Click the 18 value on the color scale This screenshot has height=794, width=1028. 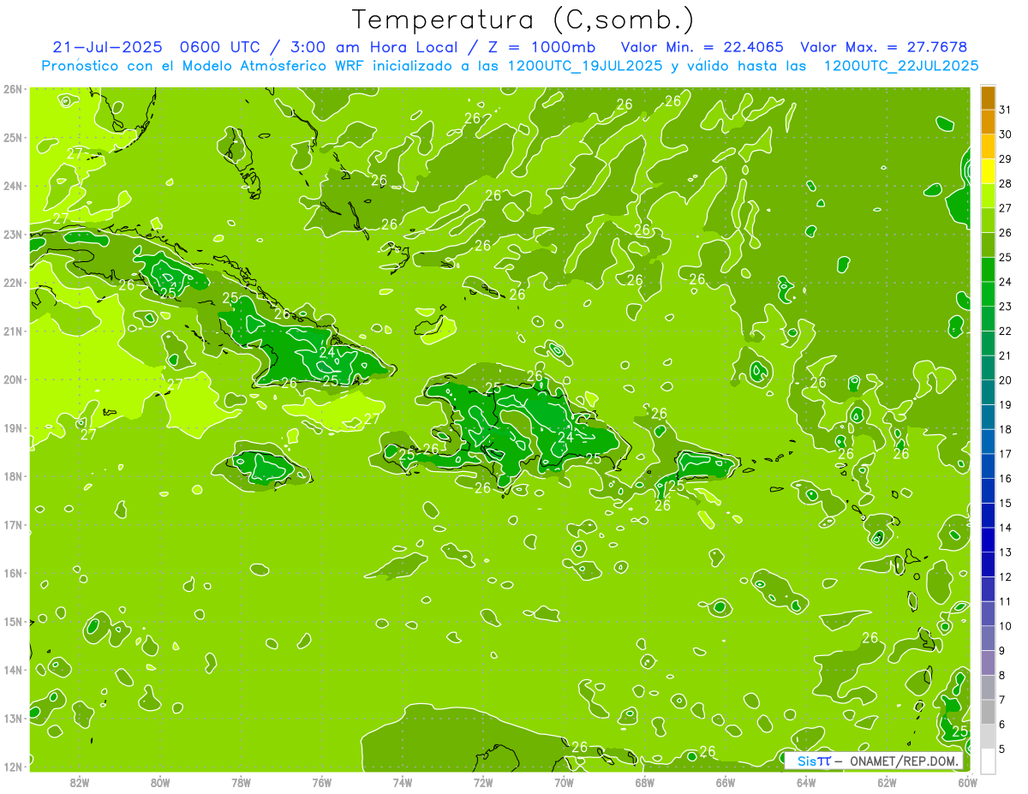(x=1005, y=429)
